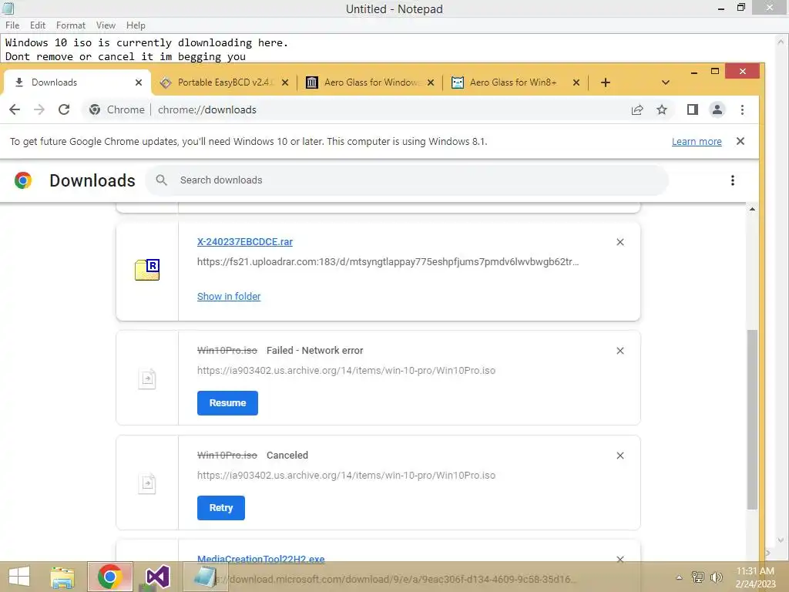Open Visual Studio from the taskbar
The width and height of the screenshot is (789, 592).
coord(157,577)
